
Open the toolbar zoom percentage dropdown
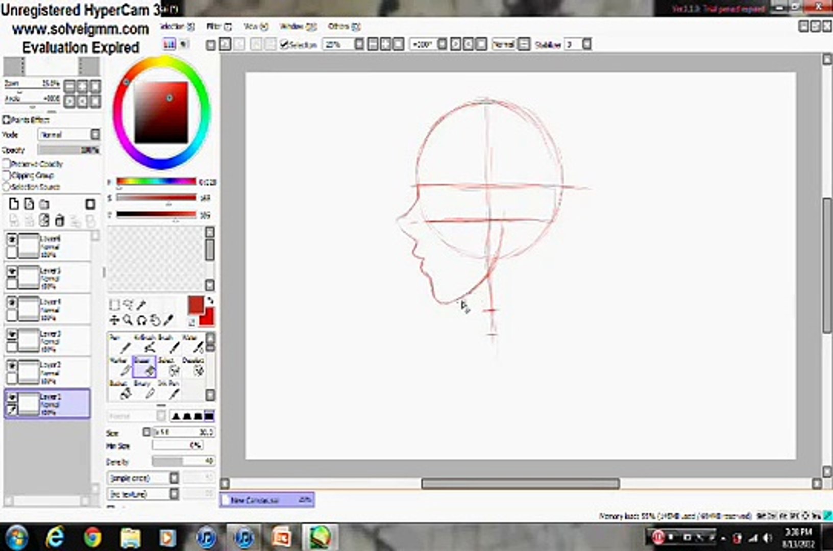[359, 44]
